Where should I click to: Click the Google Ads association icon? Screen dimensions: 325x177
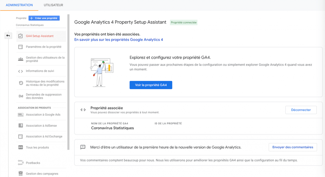coord(21,115)
